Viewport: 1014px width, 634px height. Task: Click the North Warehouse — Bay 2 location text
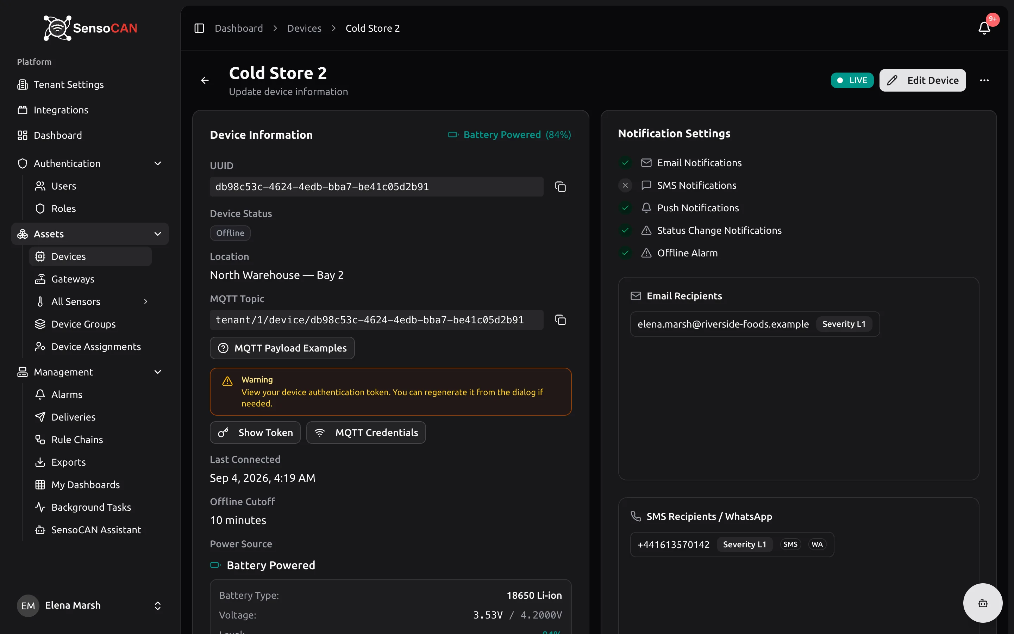click(276, 275)
